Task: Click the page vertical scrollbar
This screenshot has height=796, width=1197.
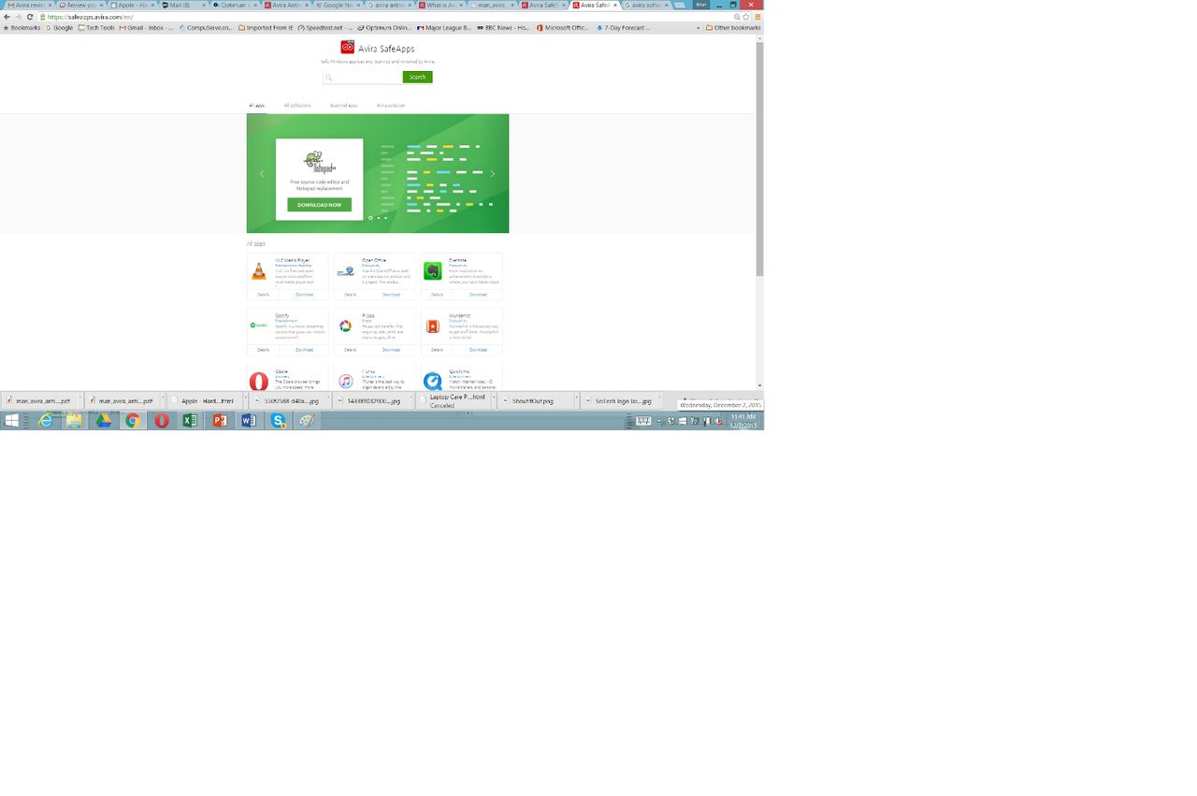Action: [759, 159]
